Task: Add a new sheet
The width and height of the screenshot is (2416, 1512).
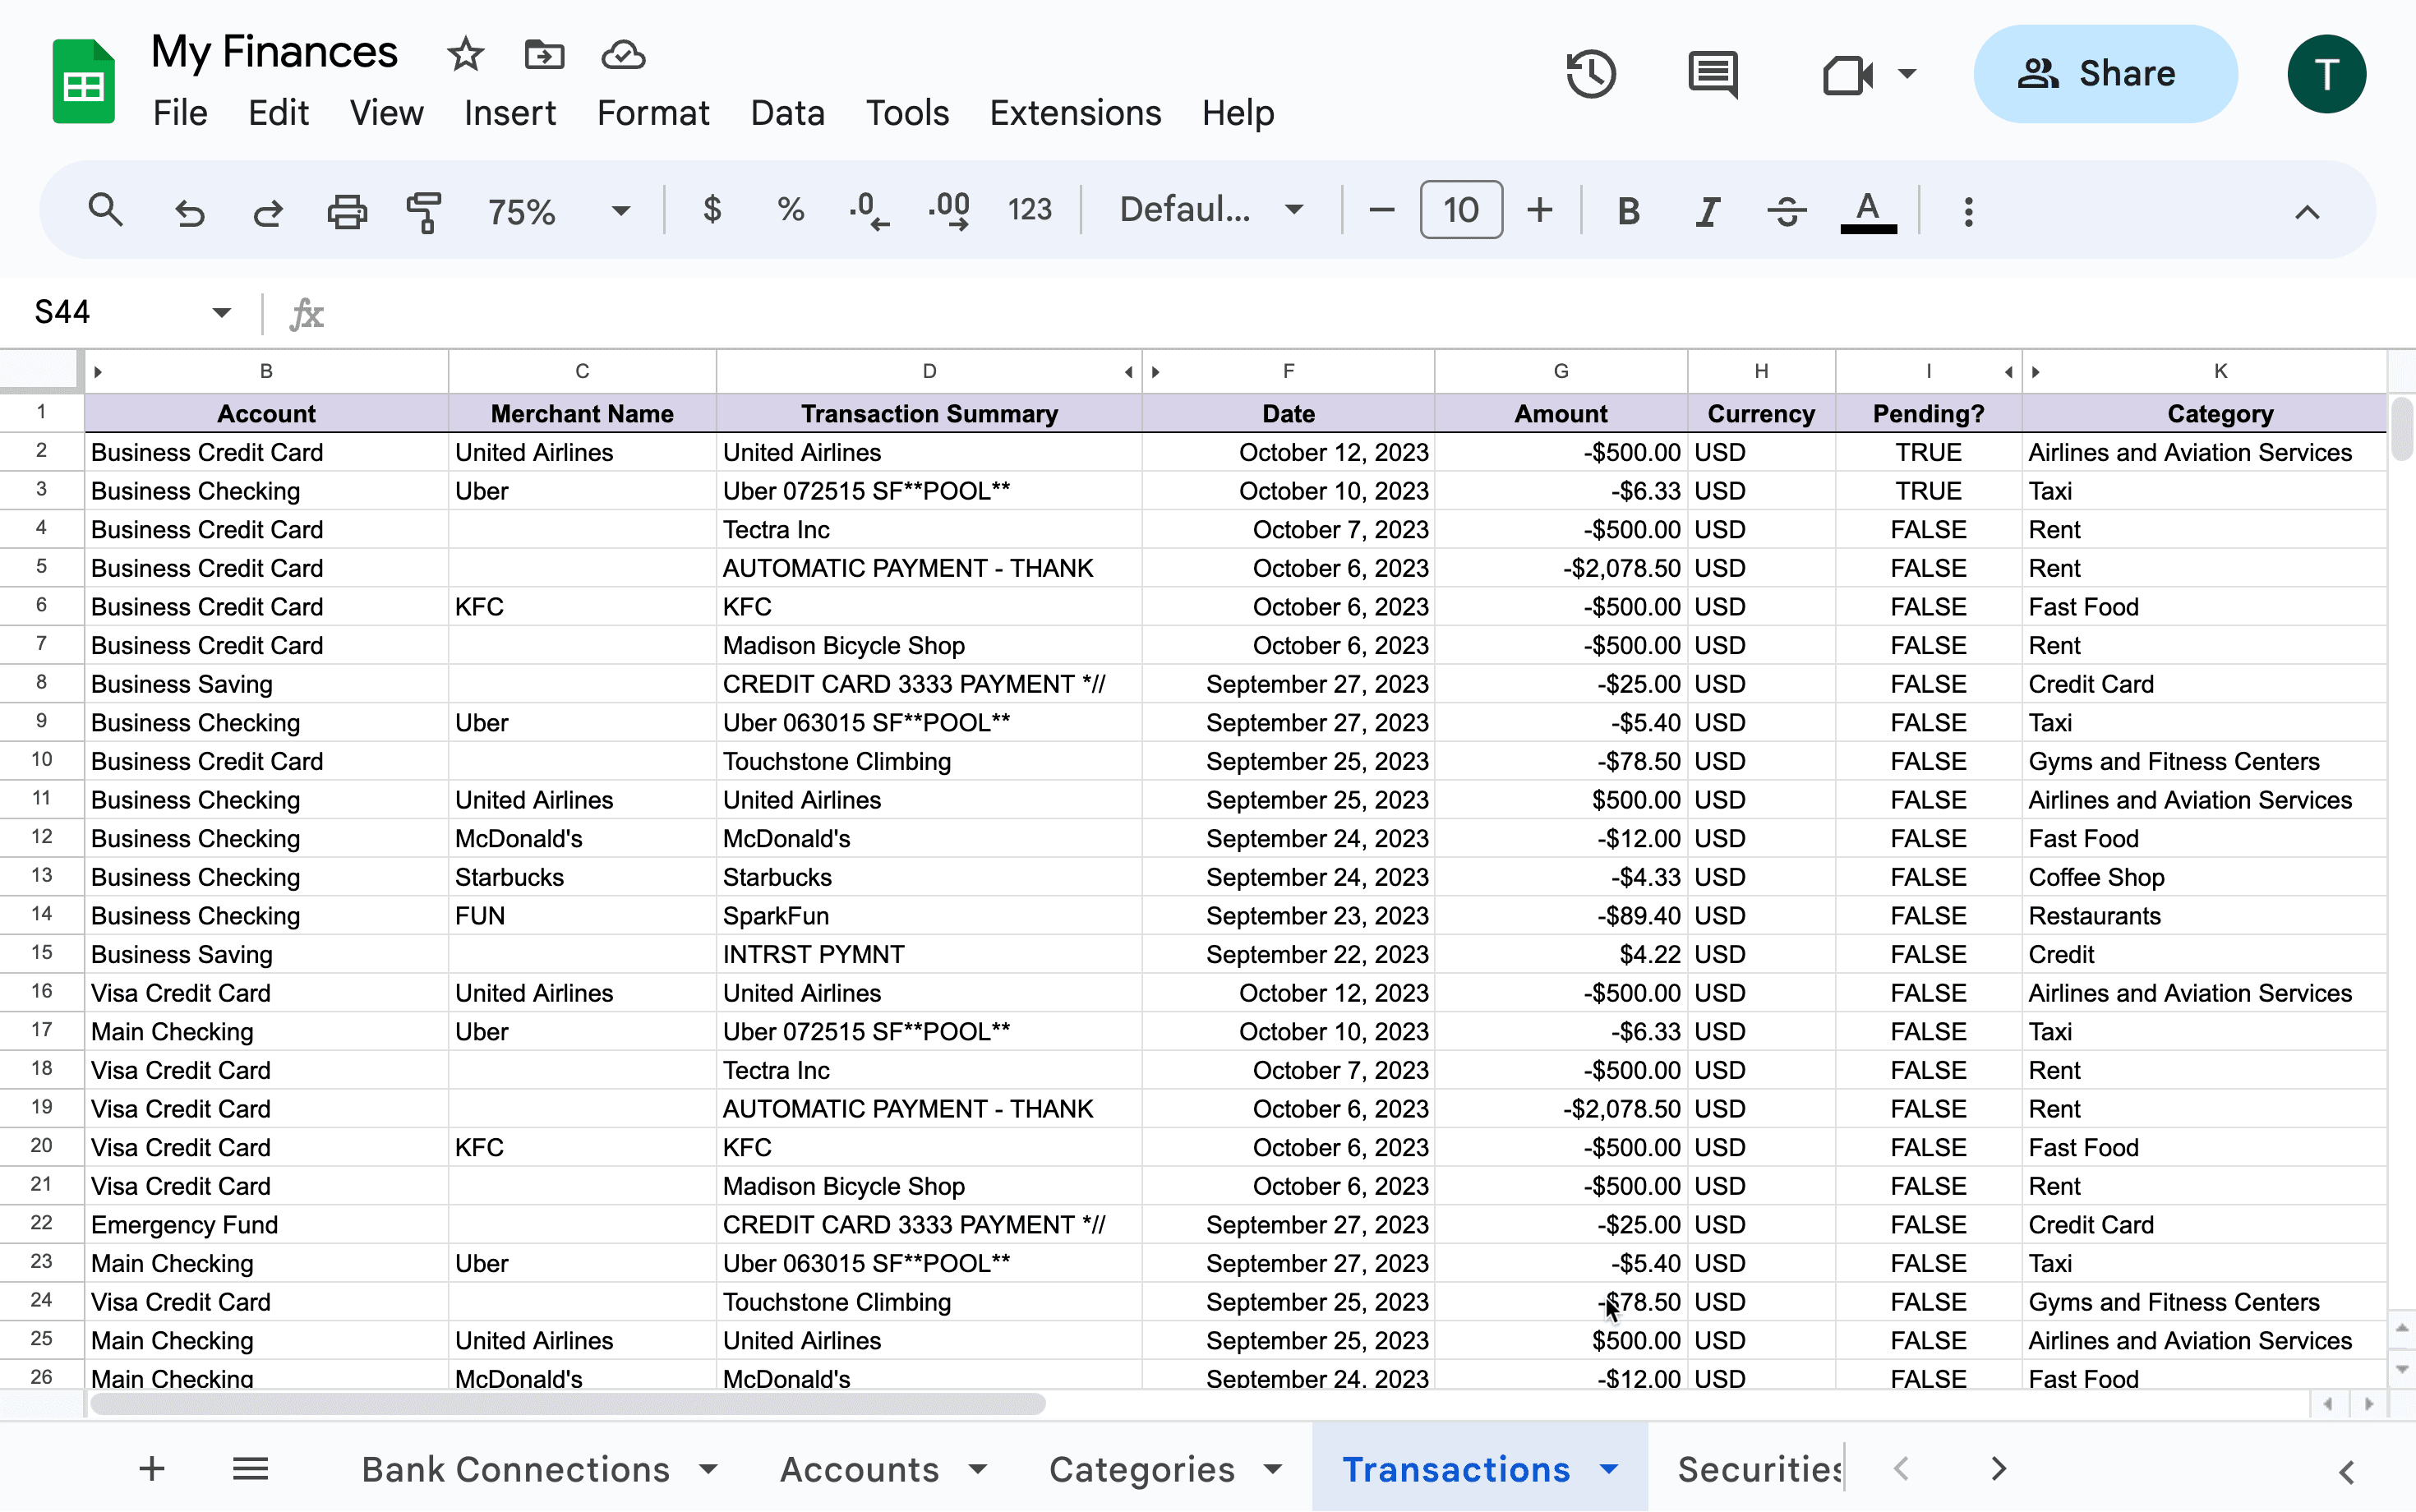Action: pos(151,1468)
